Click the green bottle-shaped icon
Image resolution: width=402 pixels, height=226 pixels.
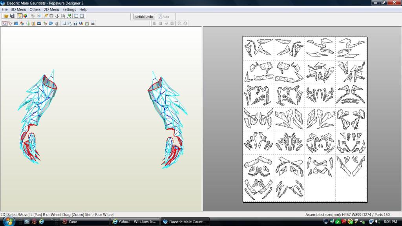point(28,23)
